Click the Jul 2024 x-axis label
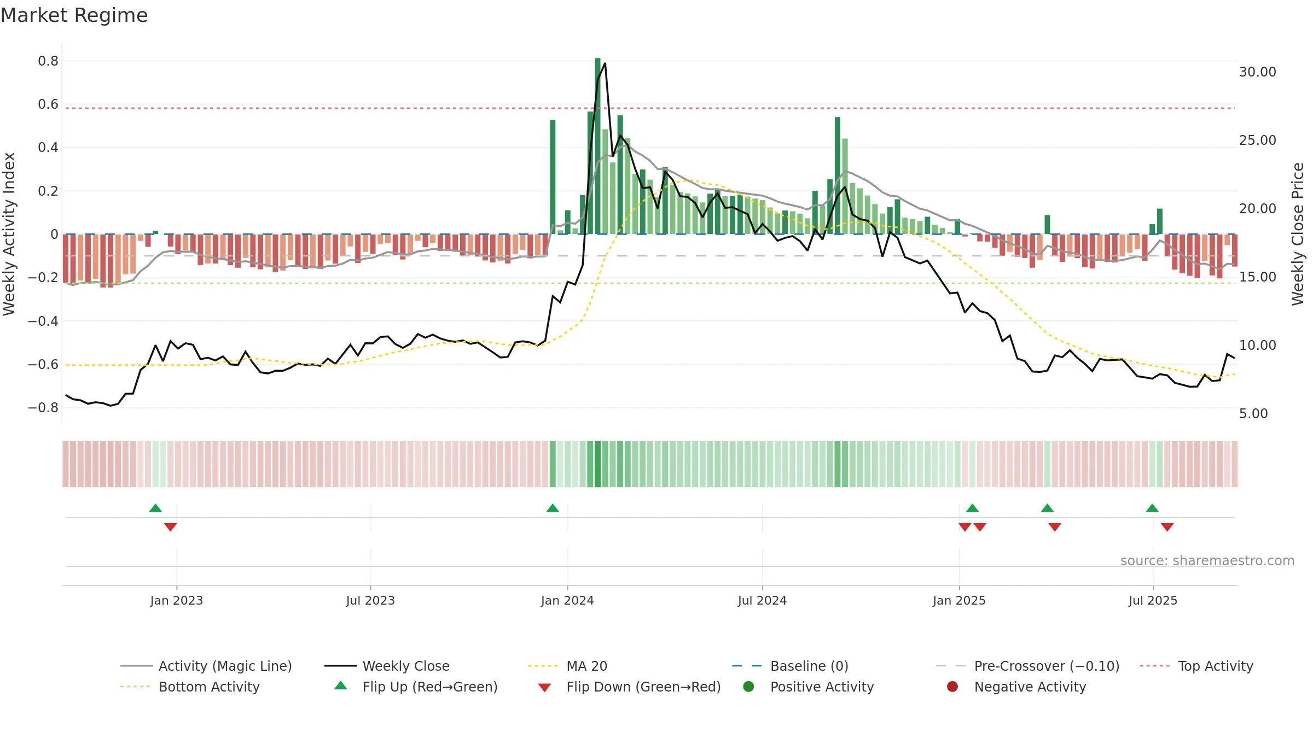Screen dimensions: 1313x738 (762, 601)
